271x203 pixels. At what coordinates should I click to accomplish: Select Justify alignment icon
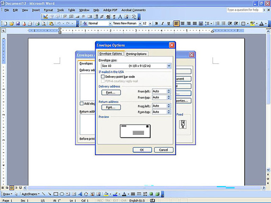[194, 23]
